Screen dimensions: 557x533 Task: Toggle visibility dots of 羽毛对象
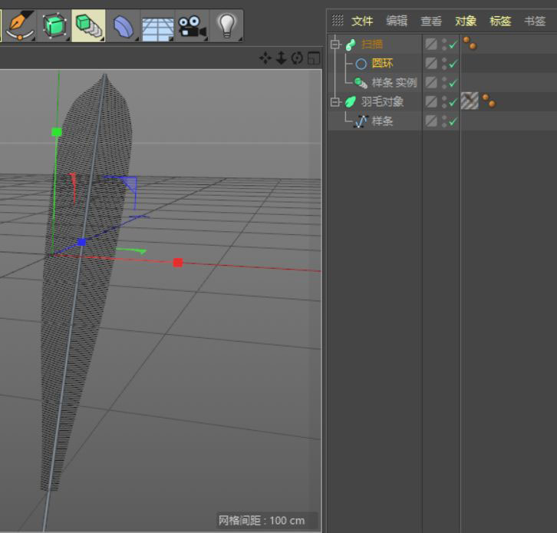(x=443, y=101)
